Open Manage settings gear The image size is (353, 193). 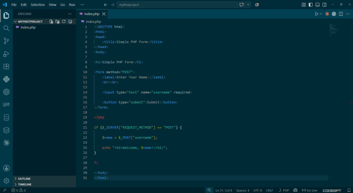click(x=6, y=181)
